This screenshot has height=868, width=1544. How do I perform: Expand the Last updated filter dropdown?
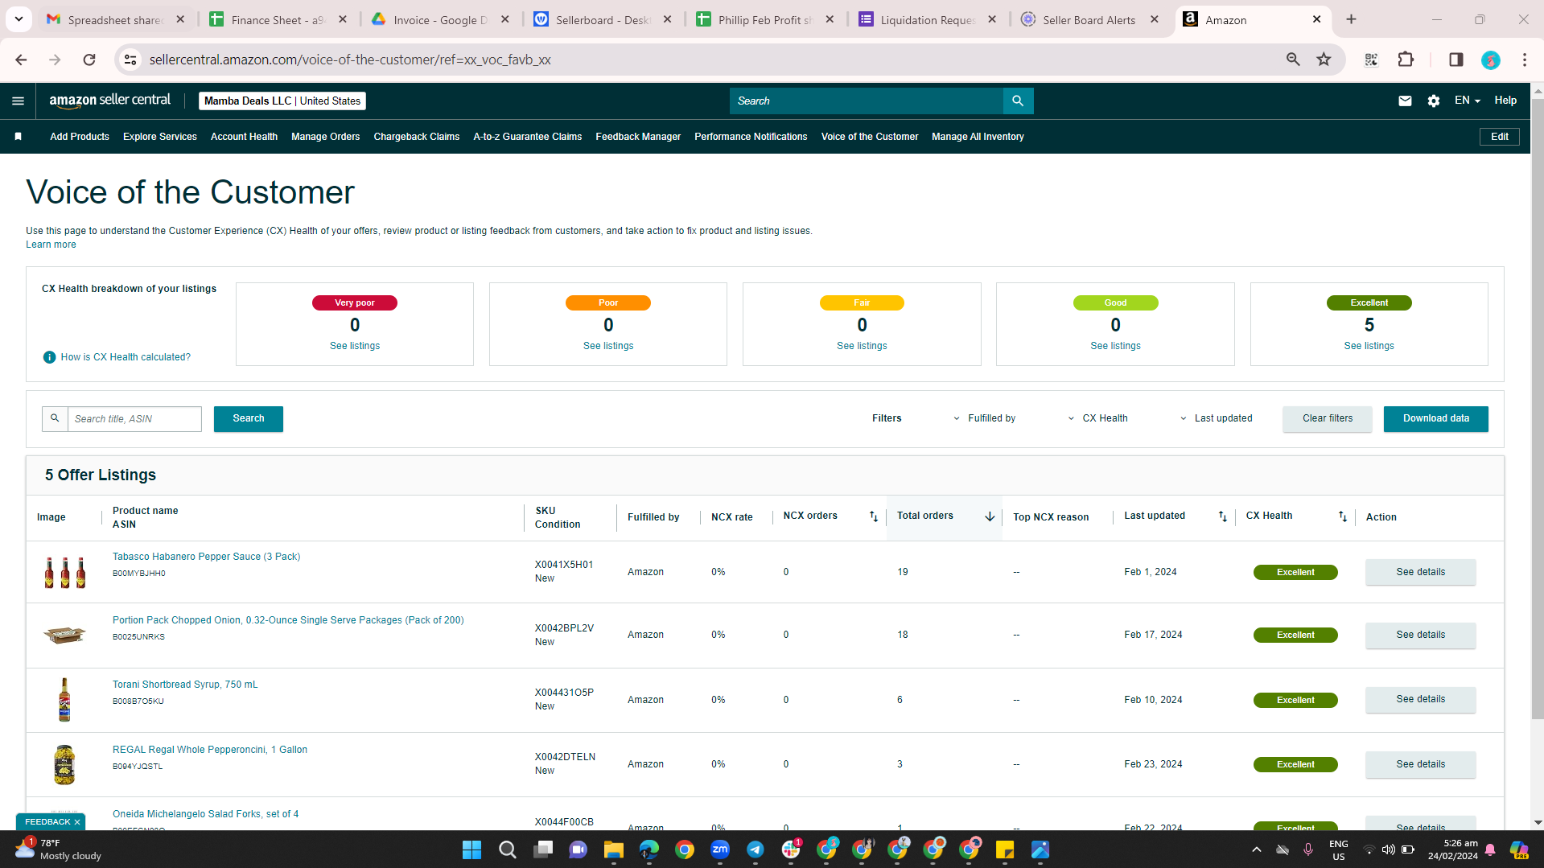[1216, 418]
